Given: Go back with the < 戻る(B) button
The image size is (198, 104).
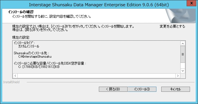Looking at the screenshot, I should point(113,89).
